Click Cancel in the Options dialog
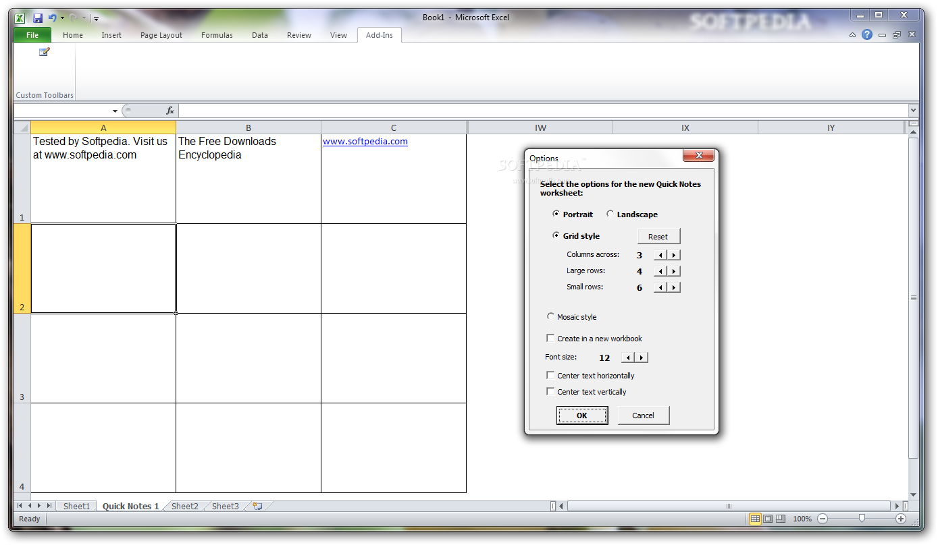This screenshot has height=545, width=938. click(x=644, y=415)
